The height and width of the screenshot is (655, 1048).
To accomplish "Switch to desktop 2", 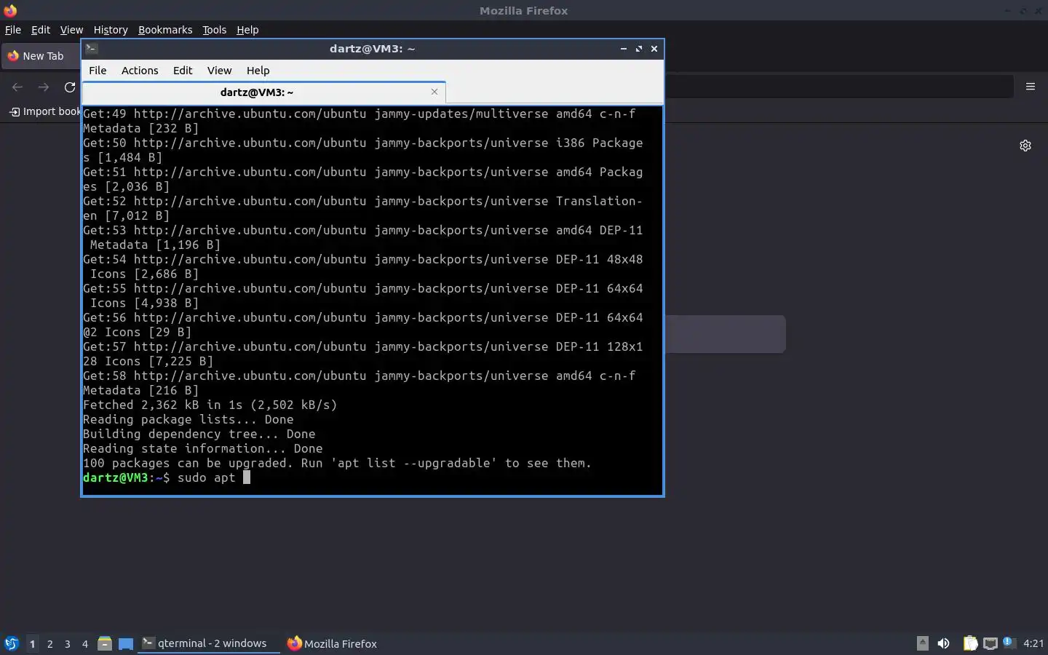I will coord(49,643).
